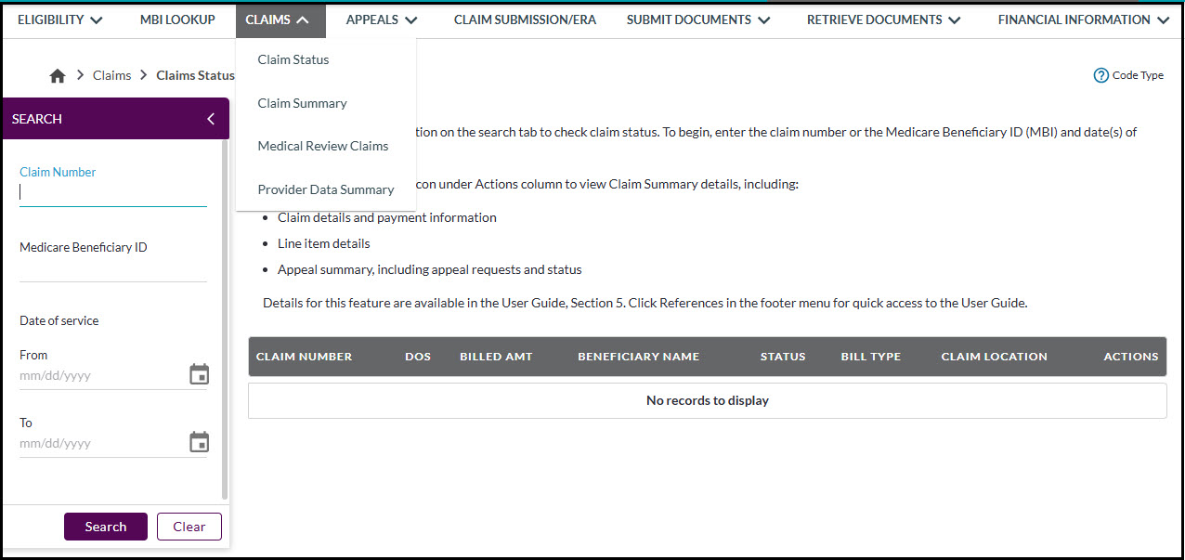1185x560 pixels.
Task: Open the To date calendar picker
Action: pyautogui.click(x=199, y=441)
